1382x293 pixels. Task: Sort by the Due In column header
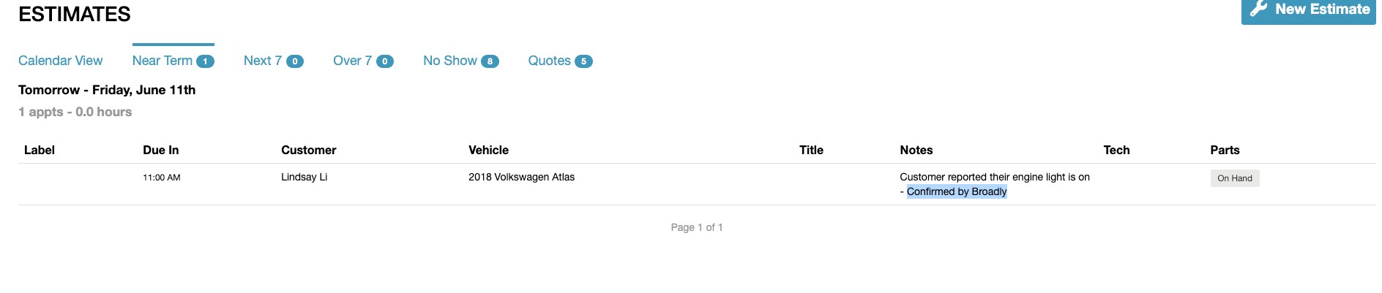coord(161,150)
